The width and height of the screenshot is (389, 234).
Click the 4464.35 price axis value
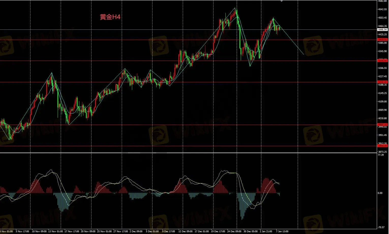click(x=382, y=26)
